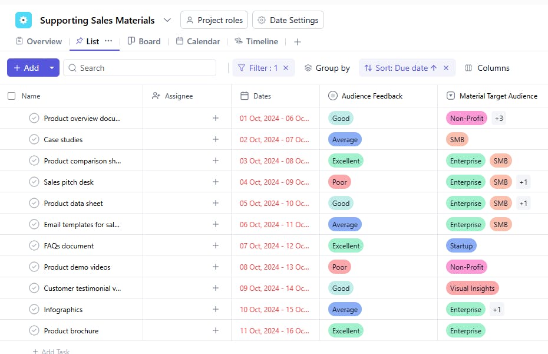Add assignee to Case studies task
This screenshot has height=354, width=548.
click(216, 140)
